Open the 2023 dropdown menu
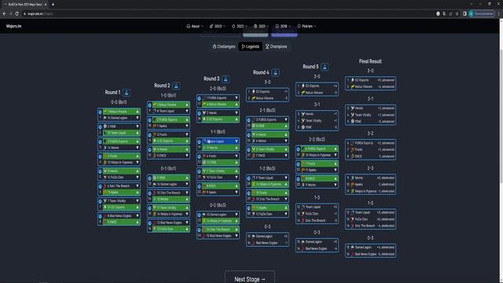This screenshot has height=283, width=503. click(x=218, y=26)
